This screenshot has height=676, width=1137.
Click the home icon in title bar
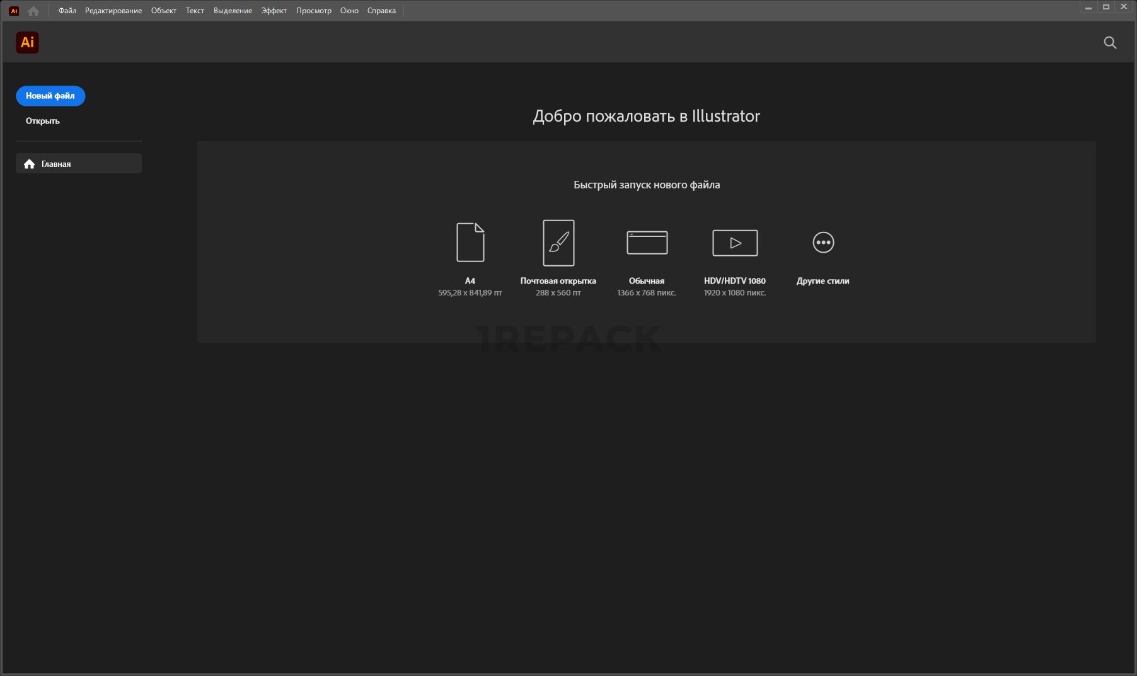[33, 11]
